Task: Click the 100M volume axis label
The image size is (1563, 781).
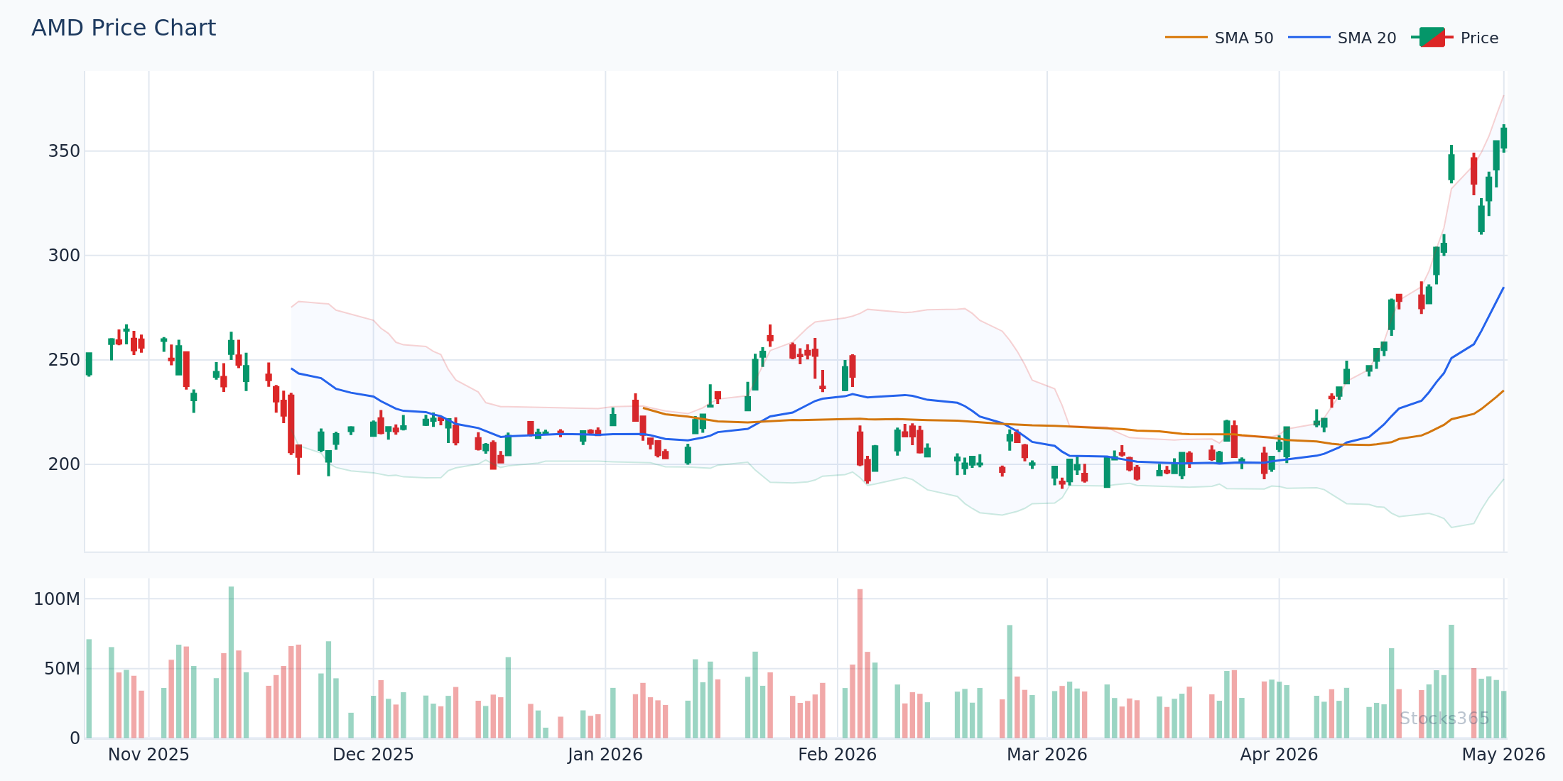Action: [x=57, y=599]
